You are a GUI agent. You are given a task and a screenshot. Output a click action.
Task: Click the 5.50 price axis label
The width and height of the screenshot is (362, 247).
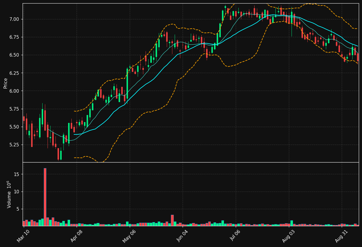[x=14, y=127]
